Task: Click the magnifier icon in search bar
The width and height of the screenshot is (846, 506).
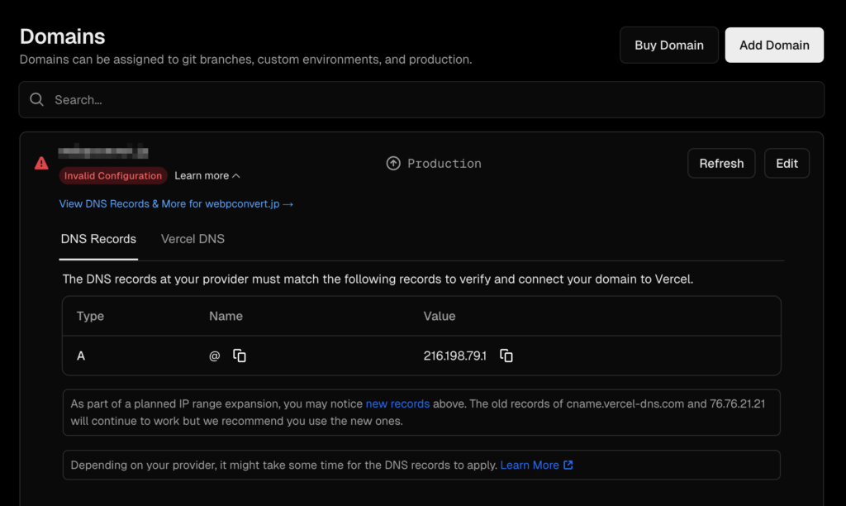Action: 36,100
